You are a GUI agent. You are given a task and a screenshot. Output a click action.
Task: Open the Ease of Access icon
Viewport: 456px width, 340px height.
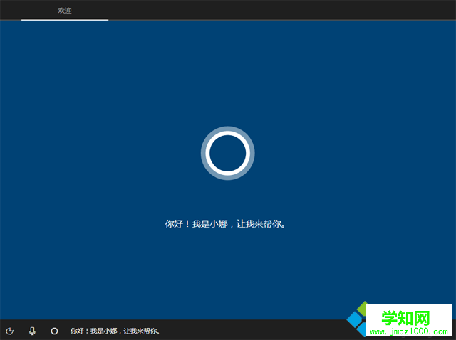pos(10,331)
